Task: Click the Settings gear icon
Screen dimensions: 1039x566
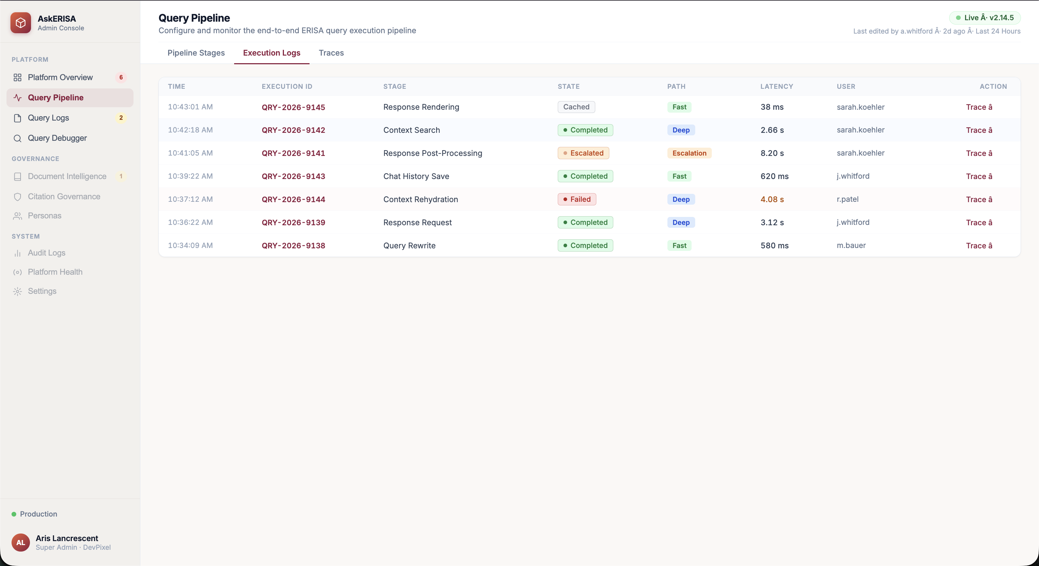Action: pos(17,291)
